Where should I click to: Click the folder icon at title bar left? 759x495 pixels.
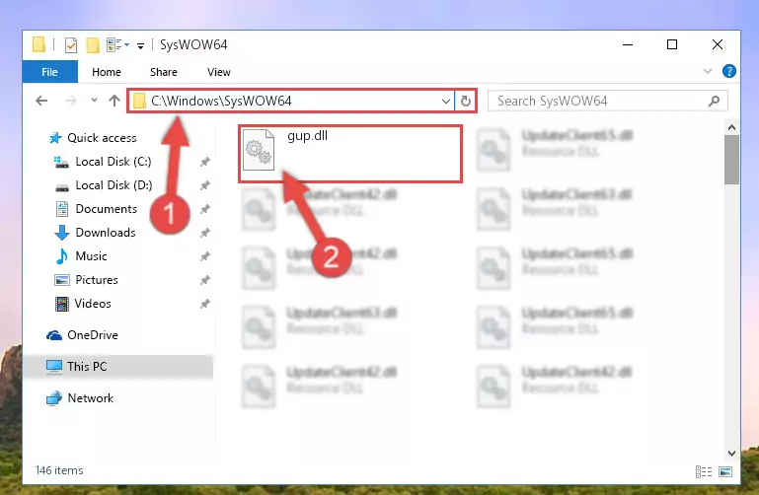click(x=38, y=44)
